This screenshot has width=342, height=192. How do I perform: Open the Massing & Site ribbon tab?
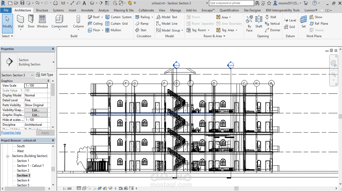pyautogui.click(x=123, y=10)
